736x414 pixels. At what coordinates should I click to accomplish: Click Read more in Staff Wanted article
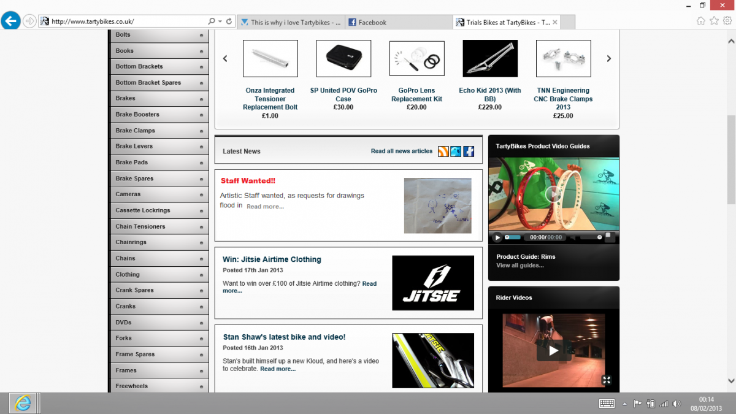pos(265,207)
